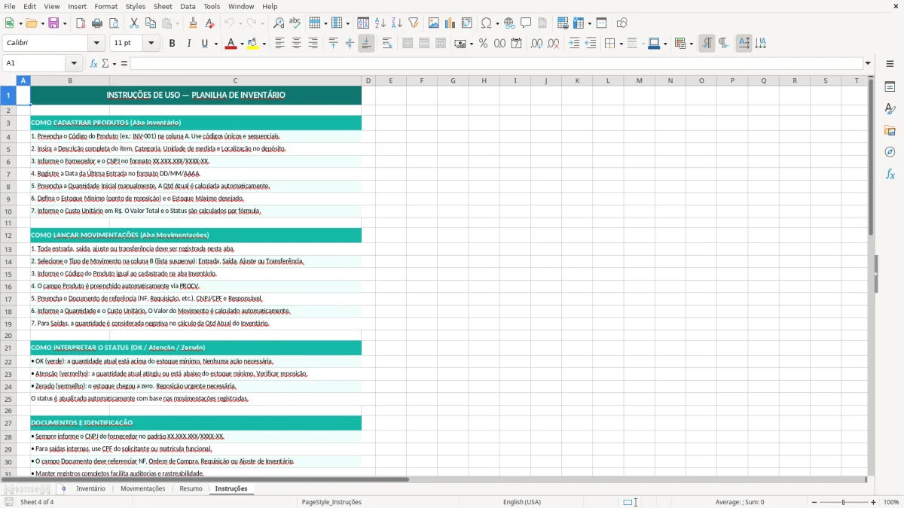Insert hyperlink globe icon

pyautogui.click(x=509, y=23)
